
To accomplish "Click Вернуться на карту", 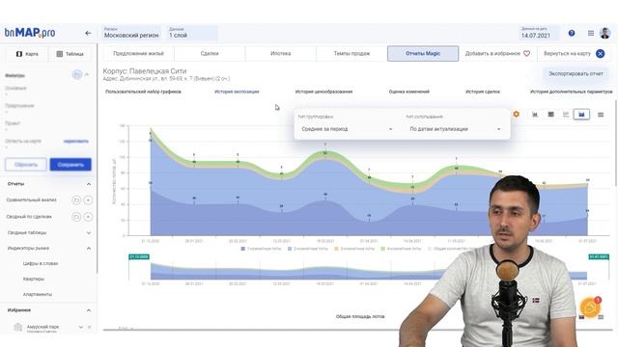I will coord(567,54).
